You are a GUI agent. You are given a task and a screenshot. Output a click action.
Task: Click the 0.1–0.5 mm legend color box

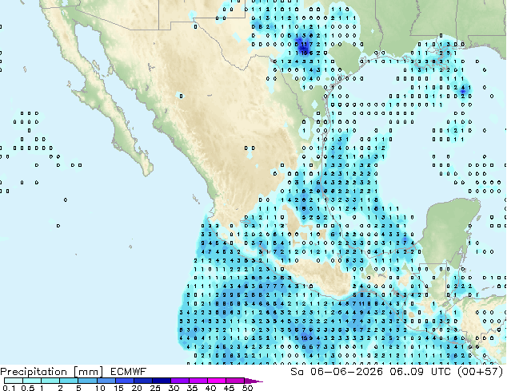pyautogui.click(x=14, y=381)
